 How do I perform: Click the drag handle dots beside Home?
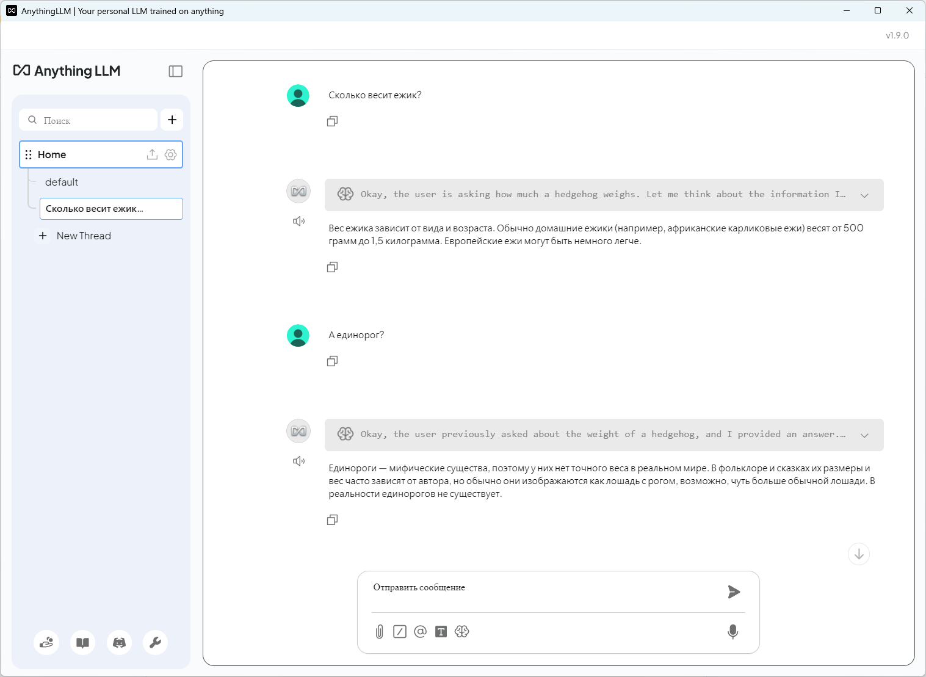28,154
